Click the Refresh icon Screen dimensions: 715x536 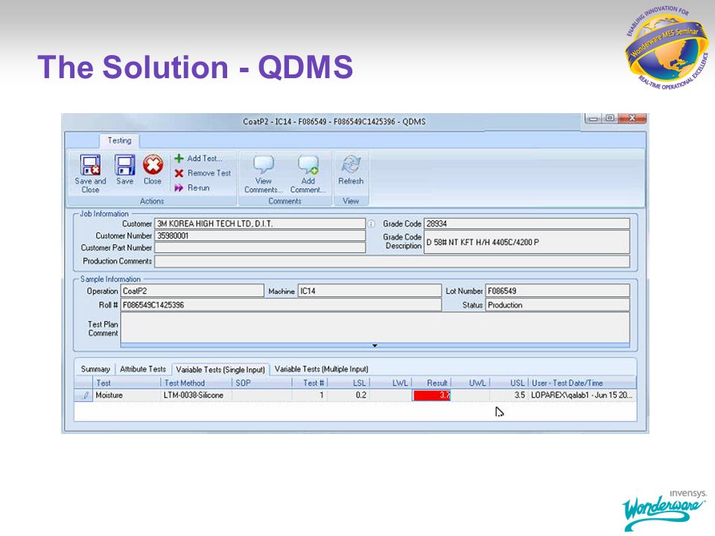pos(351,165)
